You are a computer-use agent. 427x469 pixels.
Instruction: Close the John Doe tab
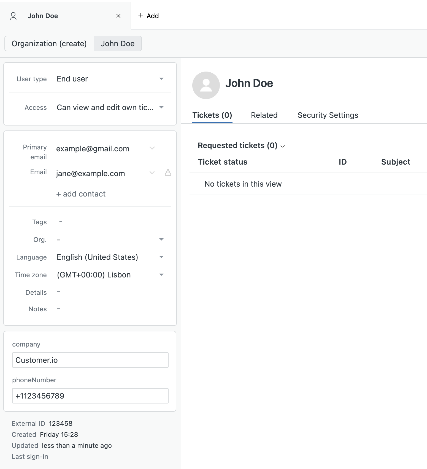(118, 16)
